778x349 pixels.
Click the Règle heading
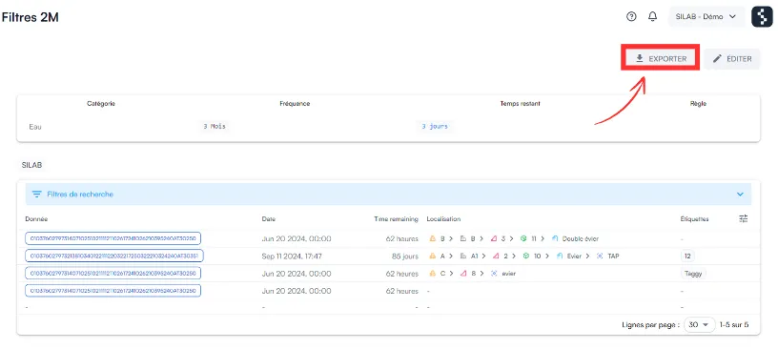[698, 104]
